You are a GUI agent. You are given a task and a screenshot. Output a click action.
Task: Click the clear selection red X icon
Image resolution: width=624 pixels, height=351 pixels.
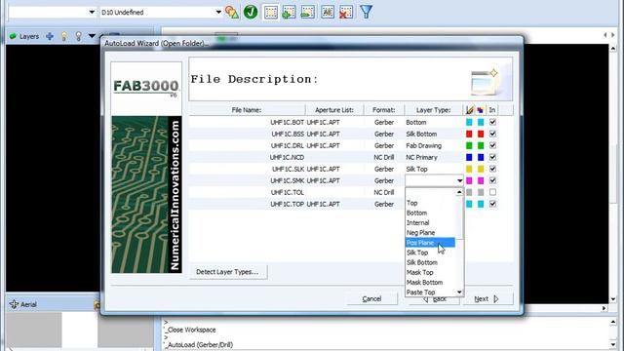(x=346, y=12)
